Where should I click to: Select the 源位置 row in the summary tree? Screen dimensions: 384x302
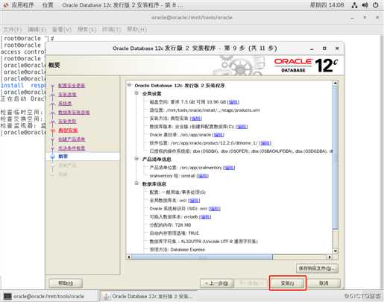tap(204, 110)
